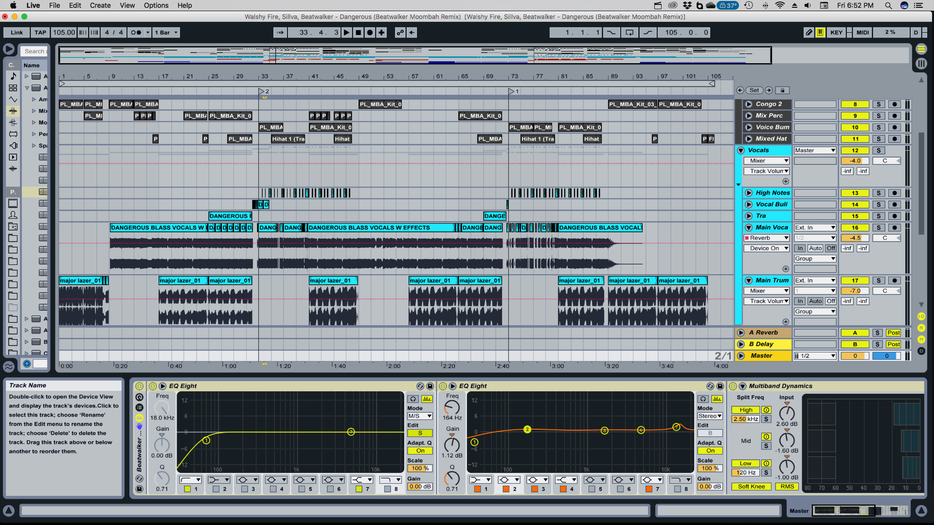
Task: Click the musical note icon in browser sidebar
Action: tap(13, 76)
